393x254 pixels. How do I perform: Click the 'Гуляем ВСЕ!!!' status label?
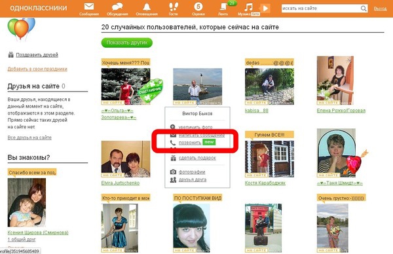[x=269, y=135]
